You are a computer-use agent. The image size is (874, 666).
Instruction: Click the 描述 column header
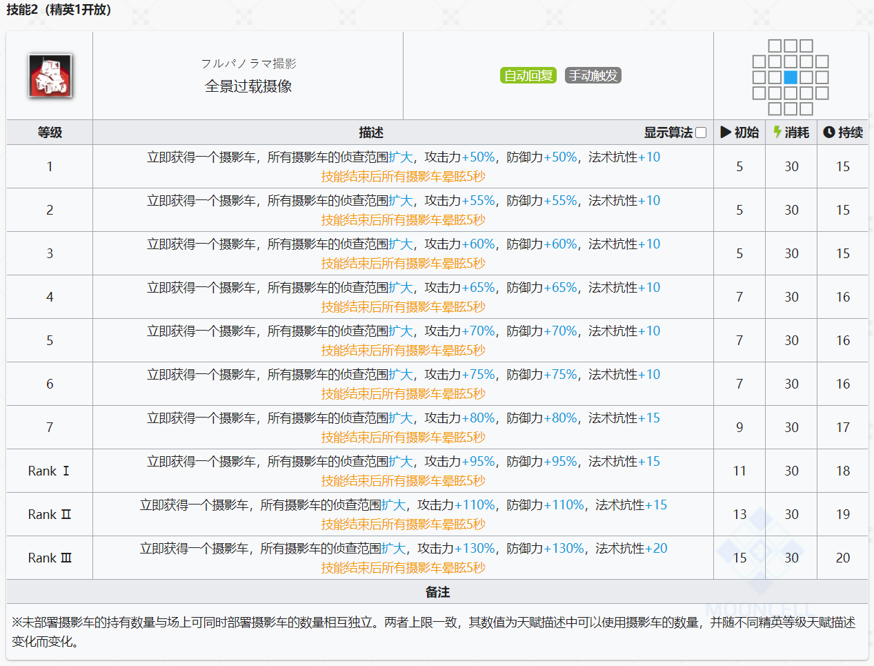click(x=371, y=132)
